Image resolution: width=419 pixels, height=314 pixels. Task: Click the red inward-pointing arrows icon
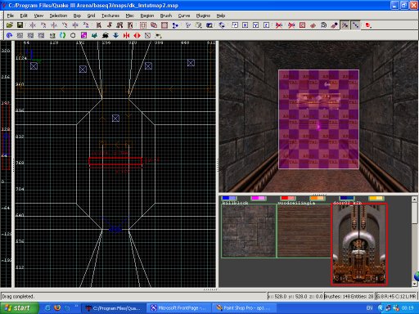pyautogui.click(x=126, y=35)
